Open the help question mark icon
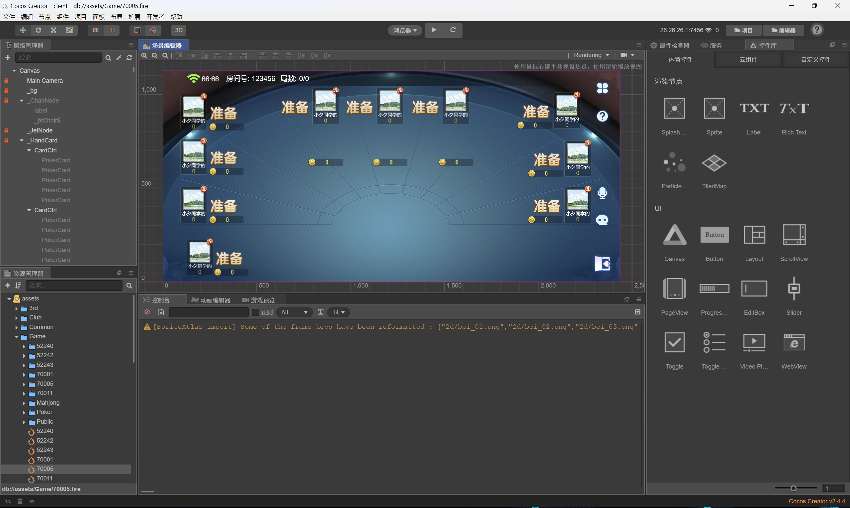 (817, 30)
